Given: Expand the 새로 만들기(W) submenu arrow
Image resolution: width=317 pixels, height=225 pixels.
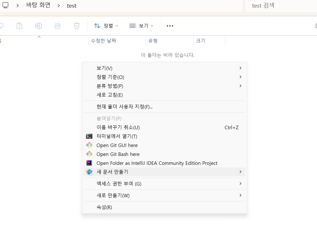Looking at the screenshot, I should (x=240, y=195).
